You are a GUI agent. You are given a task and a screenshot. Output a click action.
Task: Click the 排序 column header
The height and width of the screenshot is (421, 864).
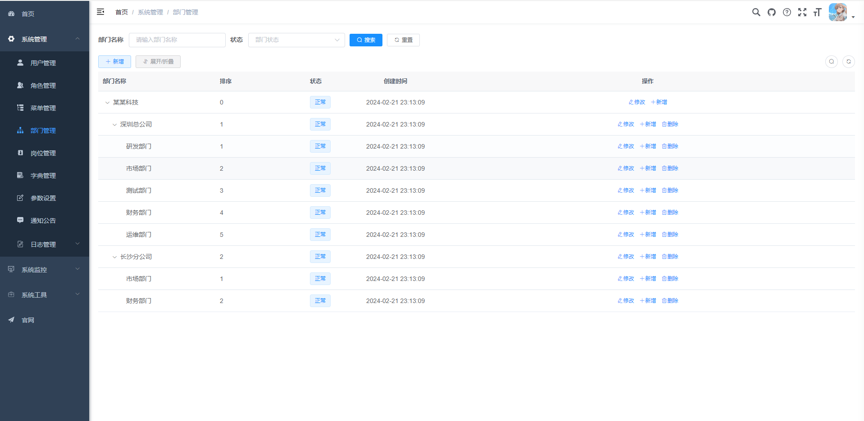click(226, 81)
